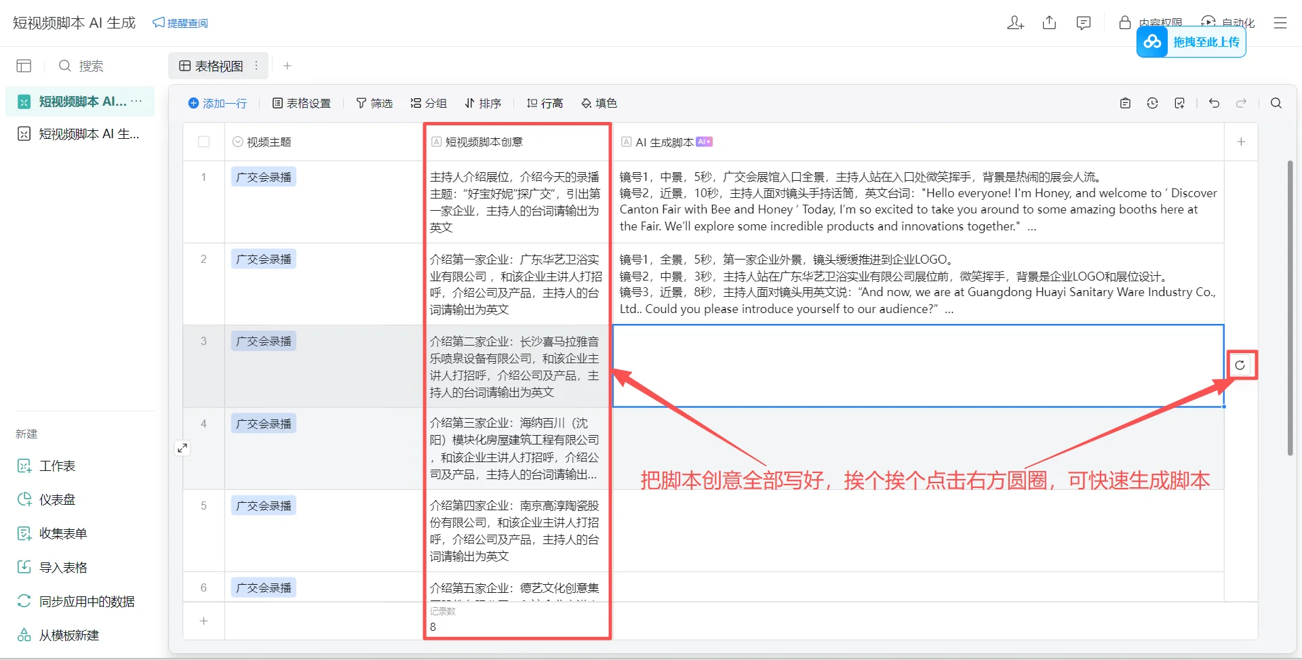Open the 筛选 filter tool

374,103
